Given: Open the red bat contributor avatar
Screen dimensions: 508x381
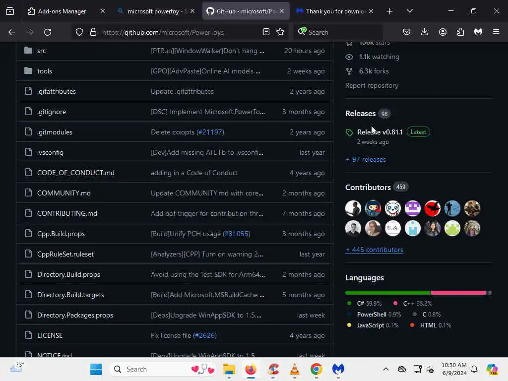Looking at the screenshot, I should point(432,208).
